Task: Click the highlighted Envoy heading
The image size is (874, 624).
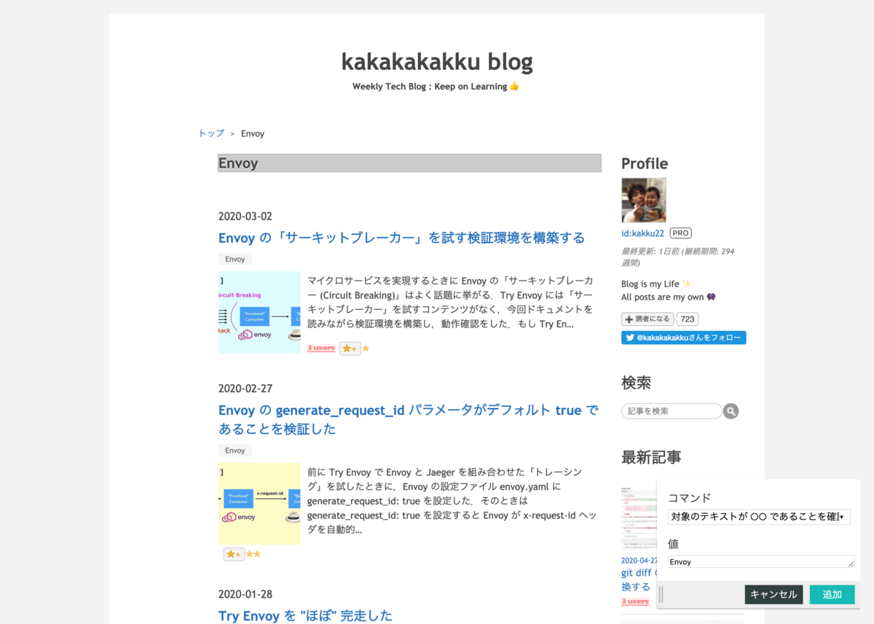Action: click(x=409, y=163)
